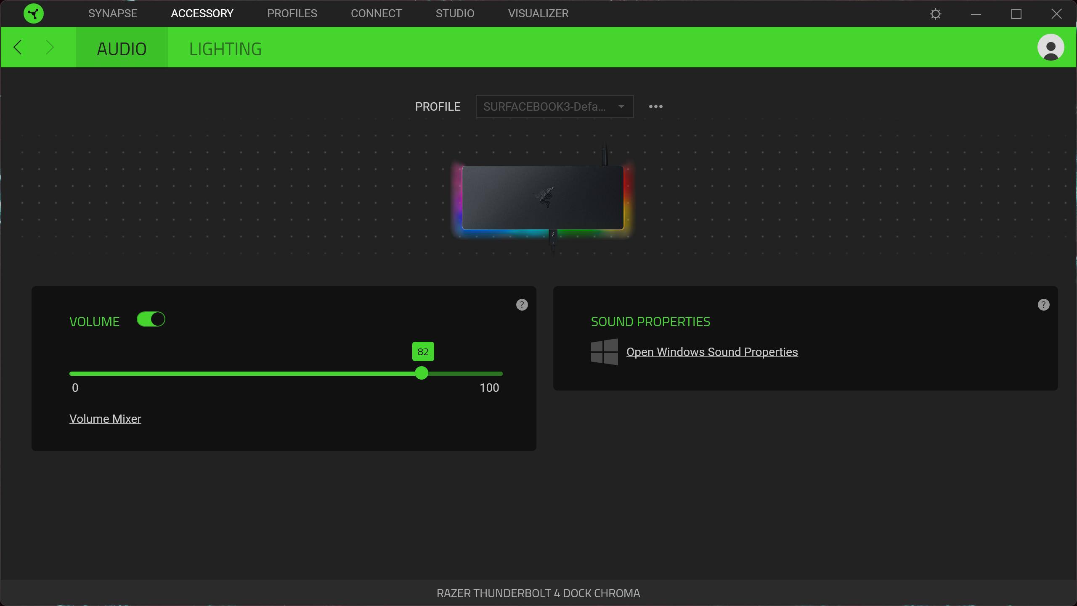1077x606 pixels.
Task: Click the Windows logo icon
Action: click(x=604, y=352)
